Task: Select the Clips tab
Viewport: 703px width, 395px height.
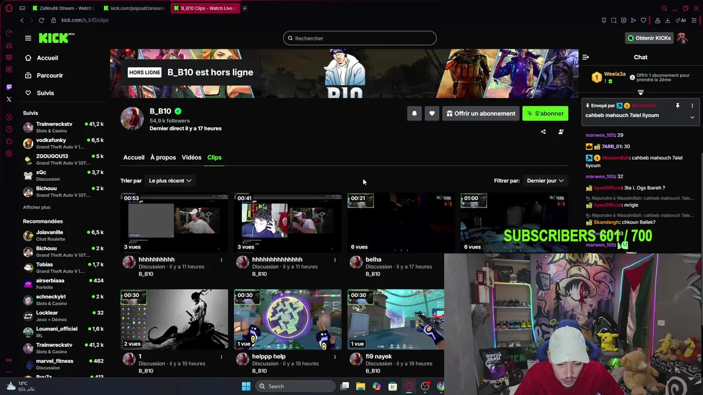Action: click(214, 157)
